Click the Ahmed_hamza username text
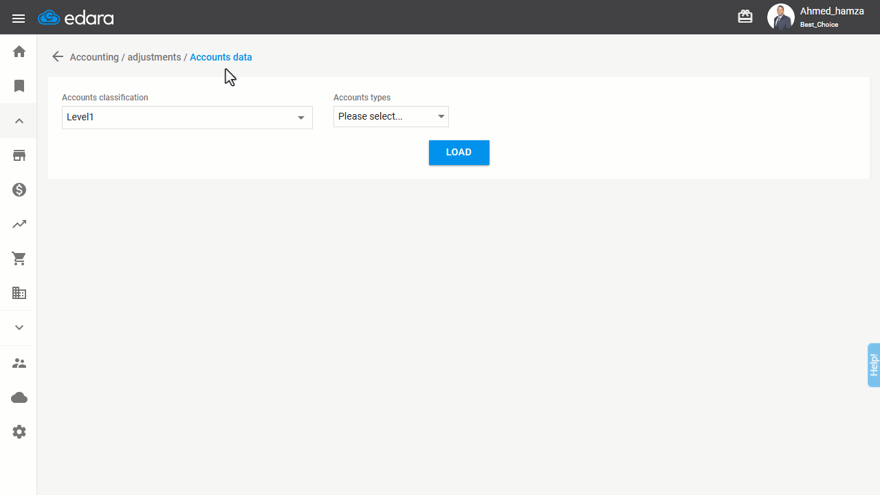 point(832,11)
